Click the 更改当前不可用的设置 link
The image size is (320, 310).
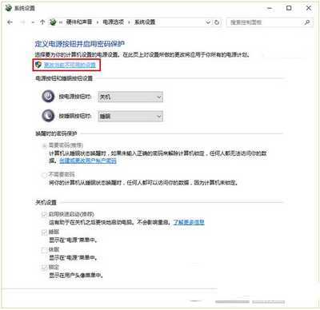click(x=70, y=65)
